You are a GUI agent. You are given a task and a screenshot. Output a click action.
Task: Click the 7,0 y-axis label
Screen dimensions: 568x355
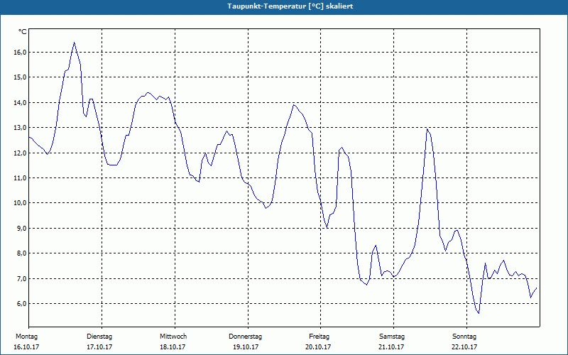[x=21, y=278]
